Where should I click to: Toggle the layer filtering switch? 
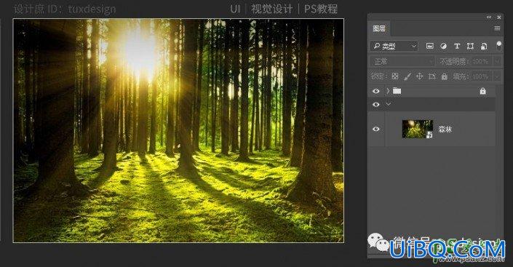coord(498,46)
